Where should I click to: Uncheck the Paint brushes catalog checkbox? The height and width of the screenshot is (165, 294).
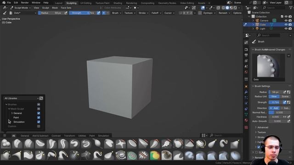tap(39, 117)
